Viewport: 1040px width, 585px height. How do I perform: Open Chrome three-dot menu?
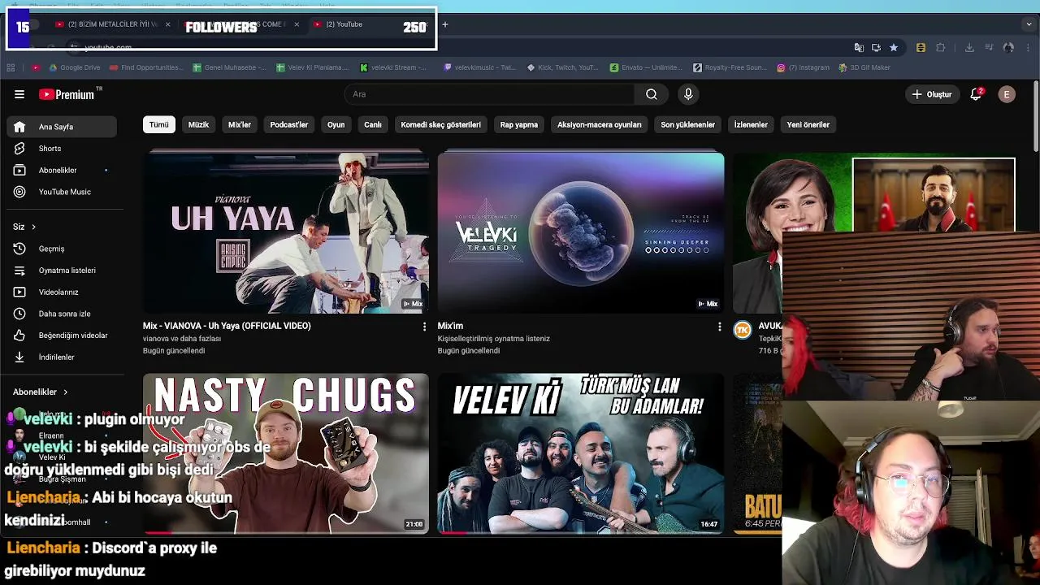[1029, 48]
